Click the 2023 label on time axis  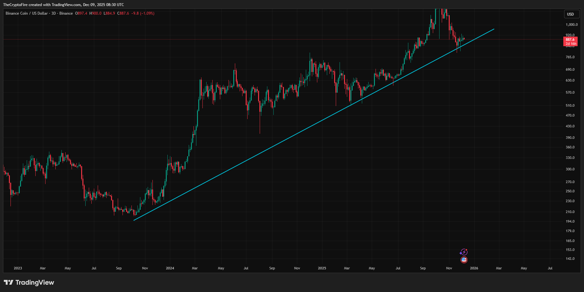pyautogui.click(x=18, y=268)
